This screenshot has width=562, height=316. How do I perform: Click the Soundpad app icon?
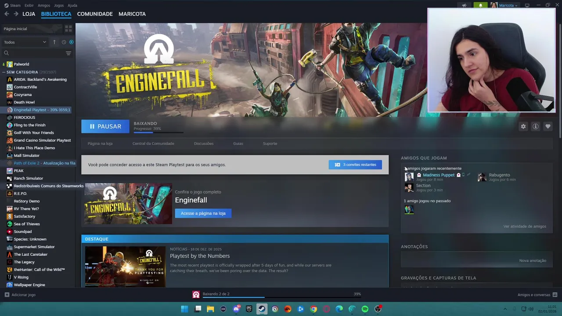pyautogui.click(x=10, y=232)
